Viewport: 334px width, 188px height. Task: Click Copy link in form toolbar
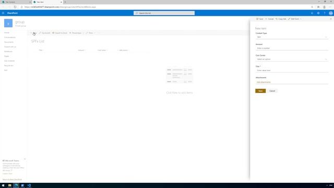pyautogui.click(x=281, y=19)
